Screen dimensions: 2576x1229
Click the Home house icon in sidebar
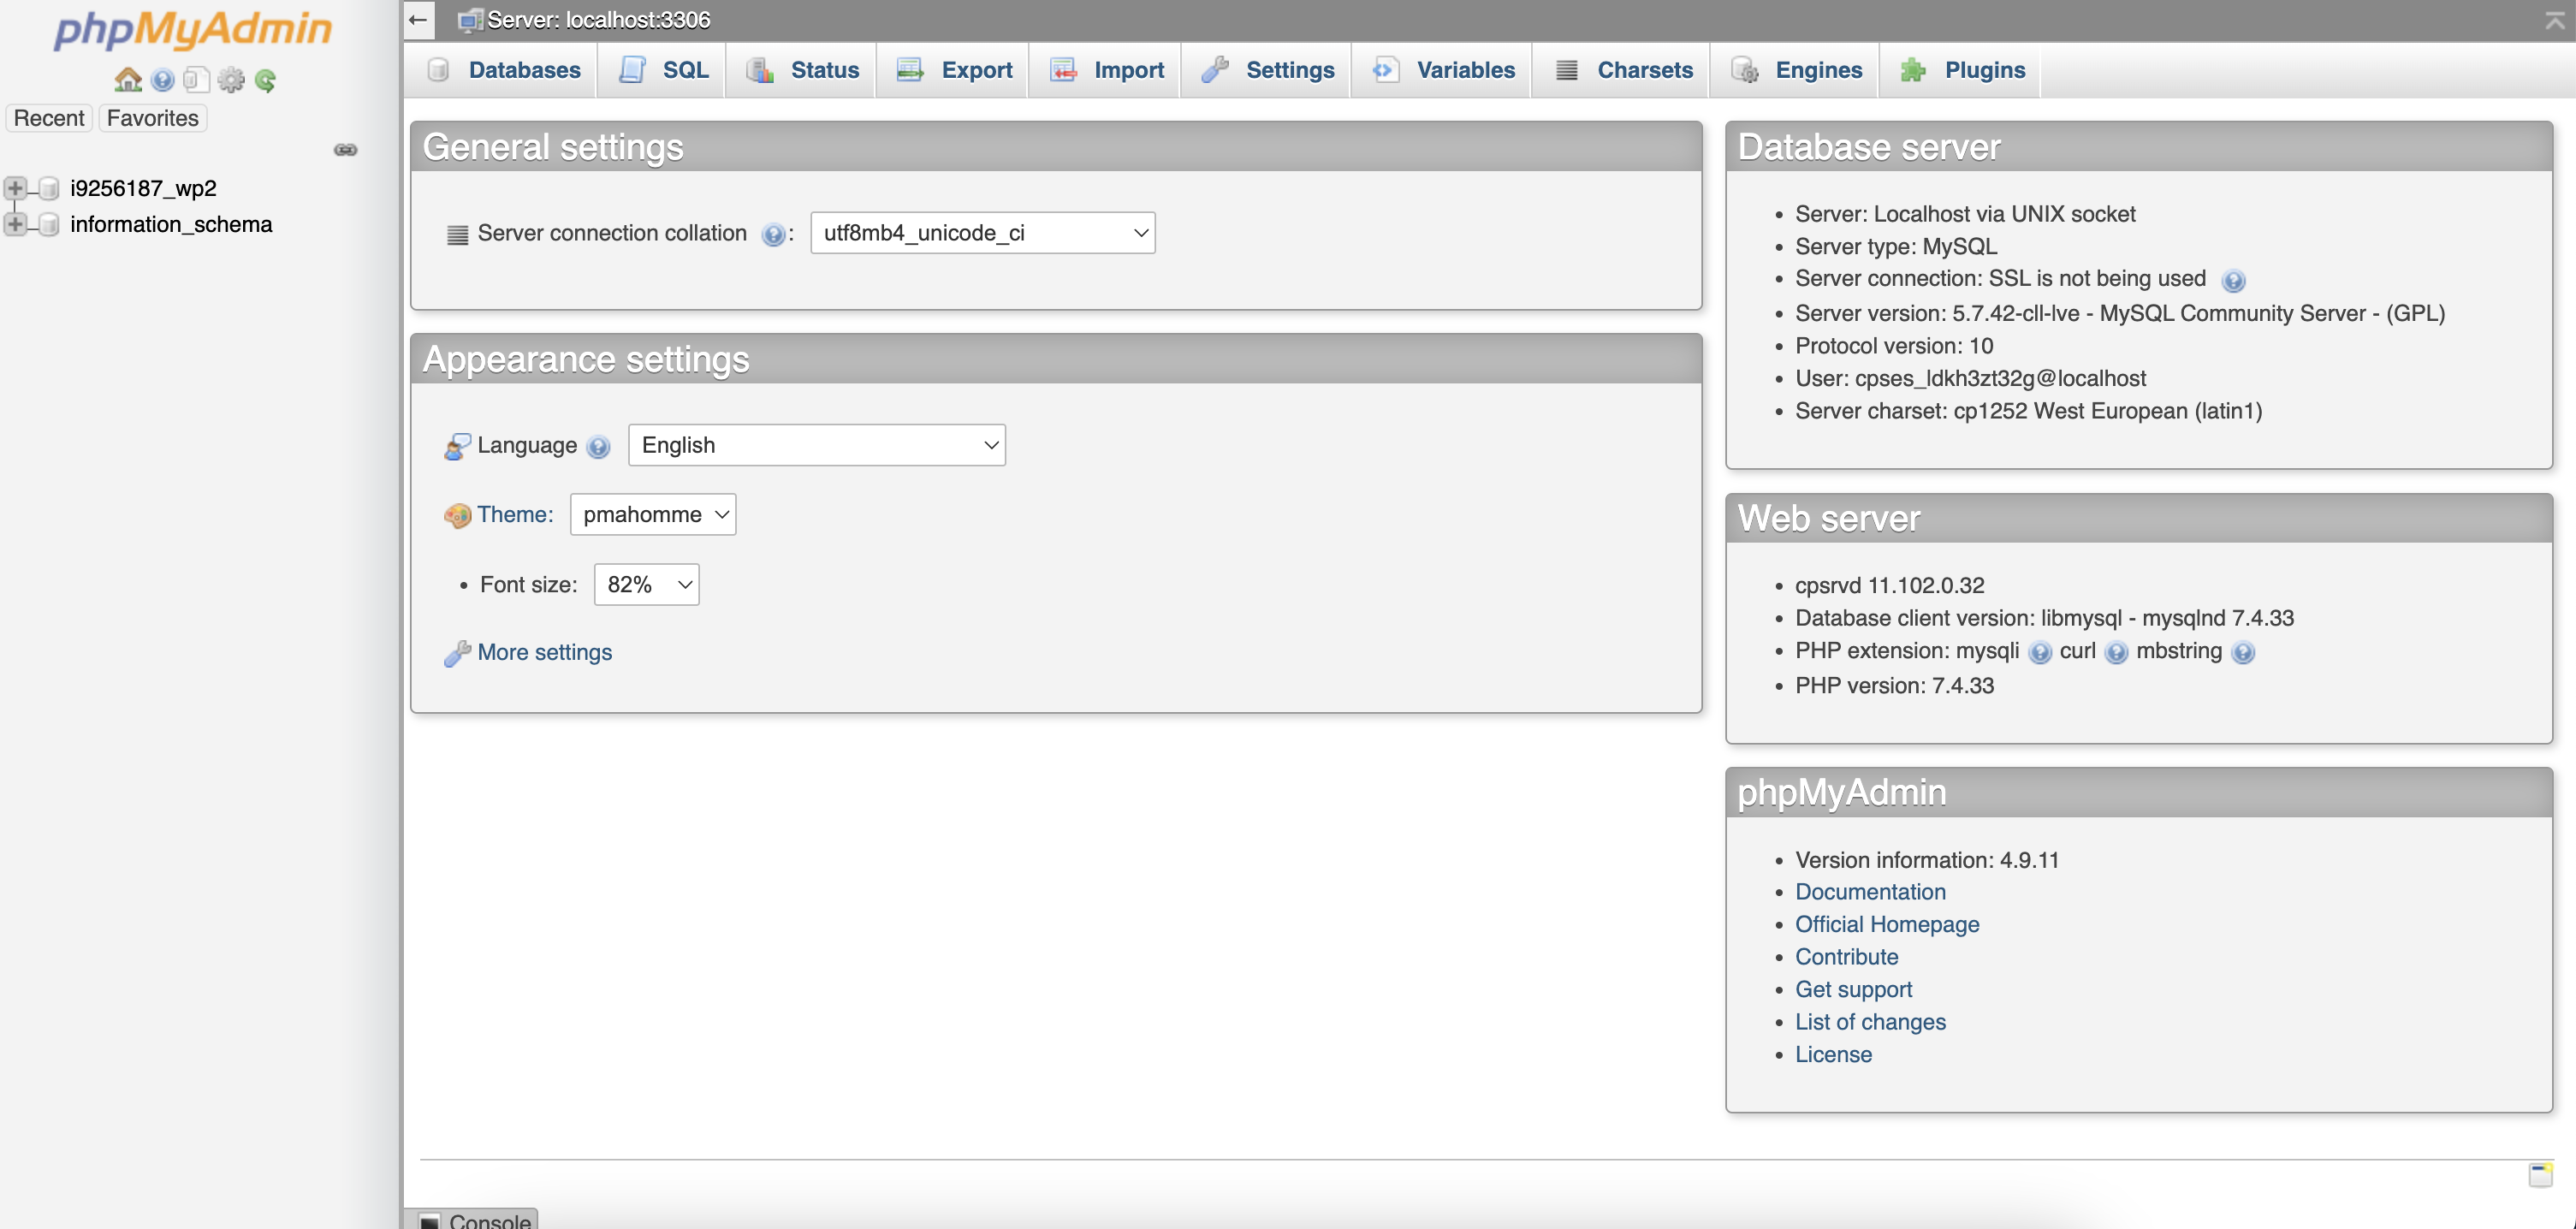click(x=128, y=79)
